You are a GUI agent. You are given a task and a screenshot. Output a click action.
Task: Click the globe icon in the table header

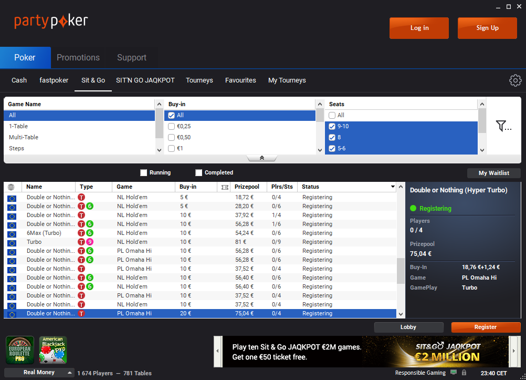[x=12, y=187]
